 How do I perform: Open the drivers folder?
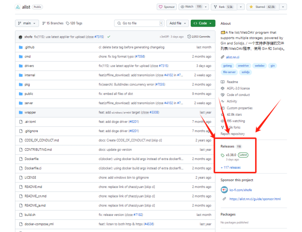pos(29,66)
